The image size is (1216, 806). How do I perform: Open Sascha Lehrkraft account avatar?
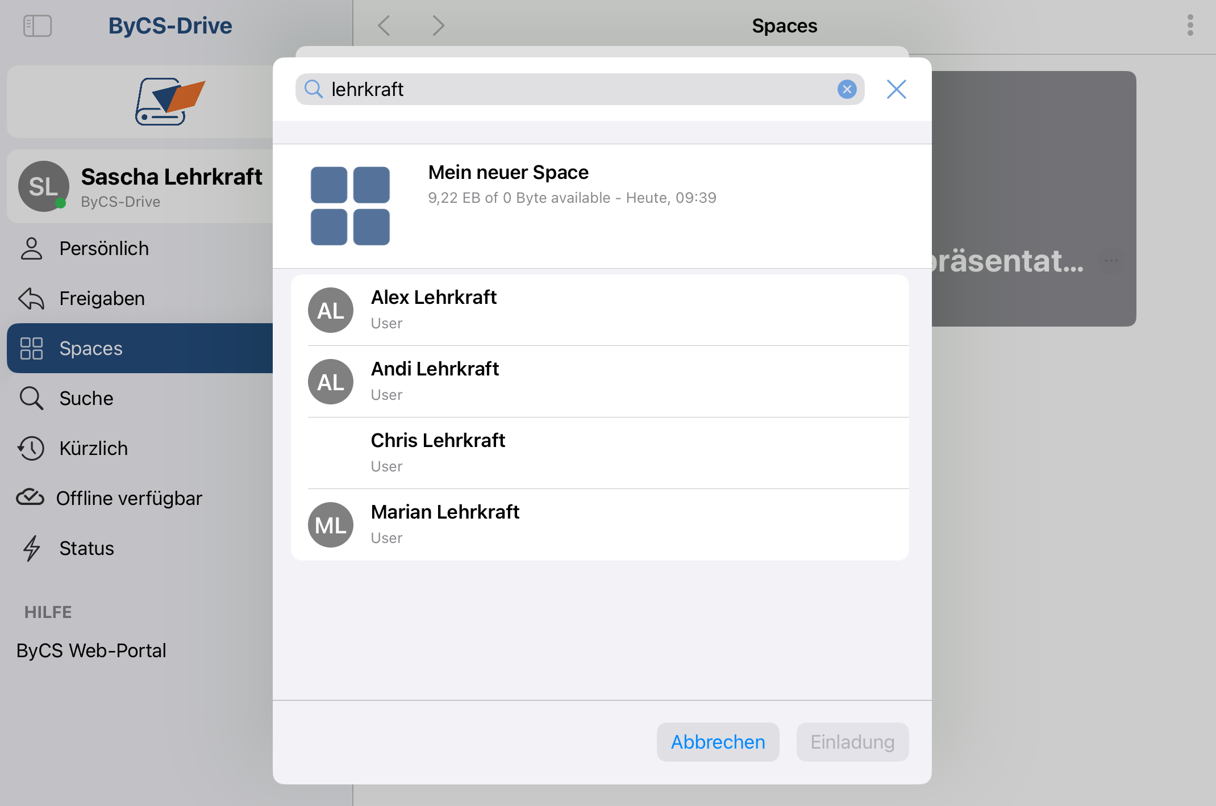click(x=43, y=186)
